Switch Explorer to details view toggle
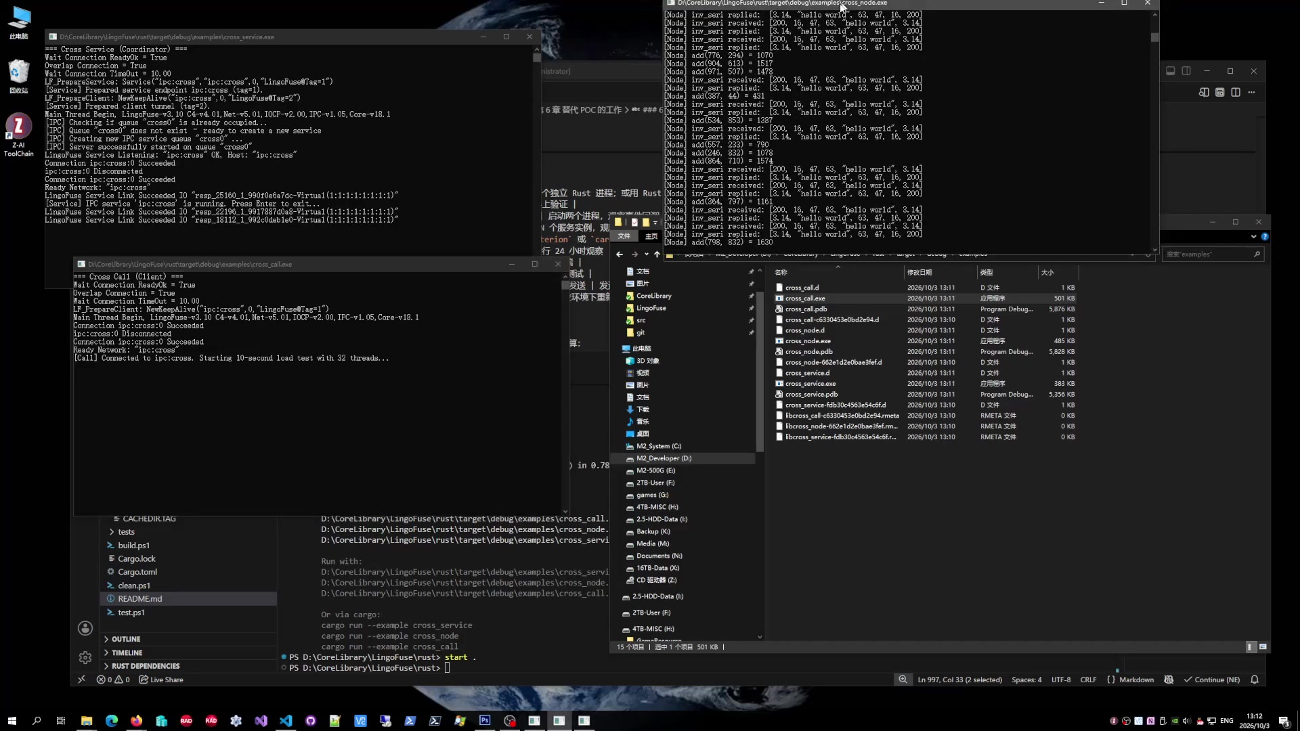1300x731 pixels. [x=1250, y=647]
